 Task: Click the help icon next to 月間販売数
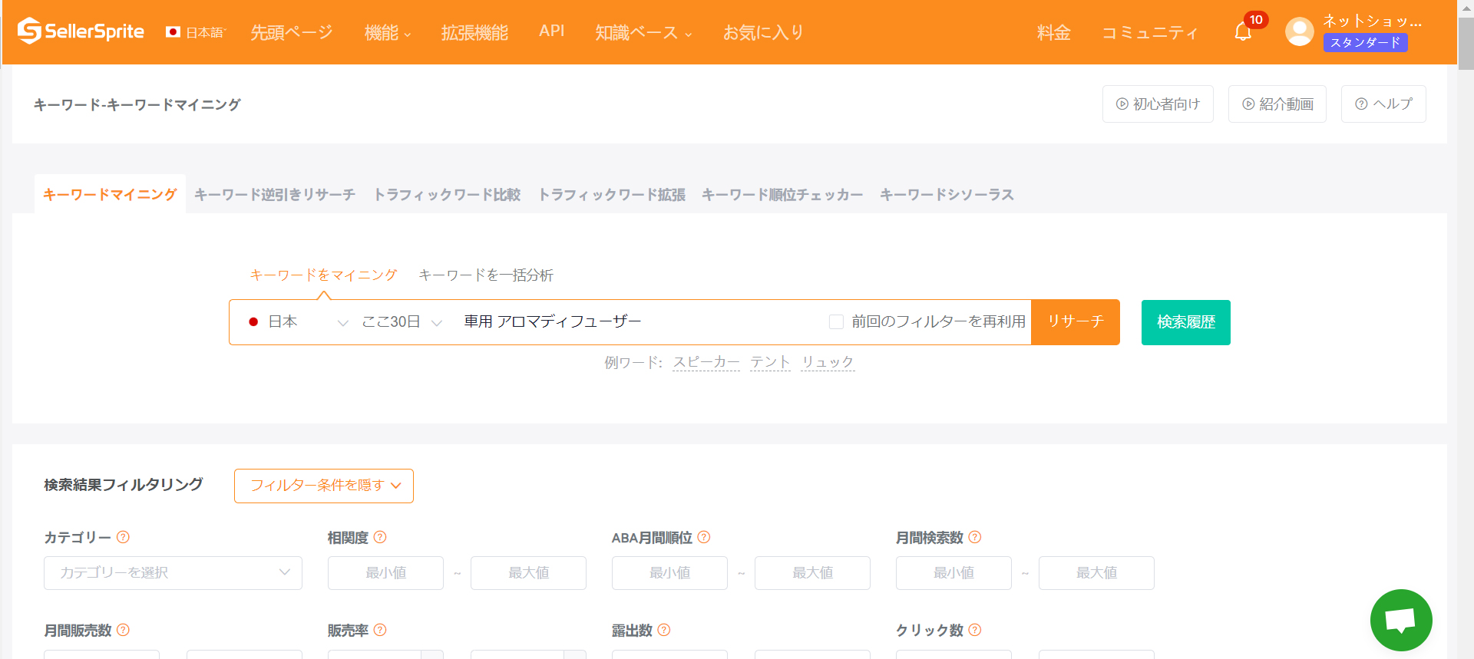click(x=123, y=630)
